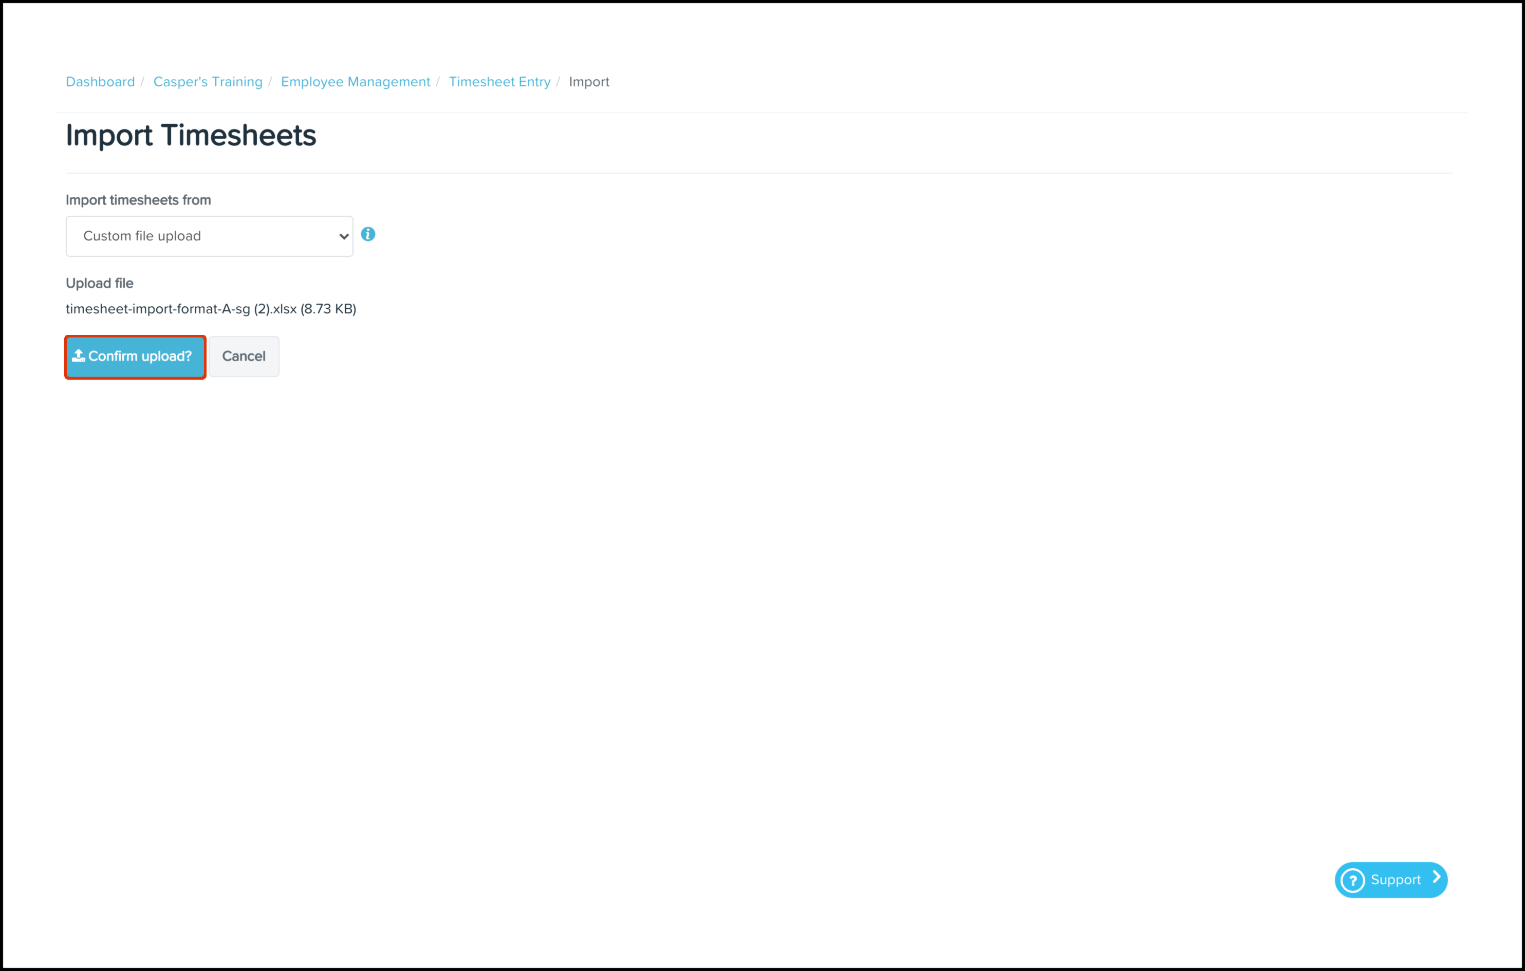Viewport: 1525px width, 971px height.
Task: Return to the Timesheet Entry breadcrumb link
Action: click(x=499, y=82)
